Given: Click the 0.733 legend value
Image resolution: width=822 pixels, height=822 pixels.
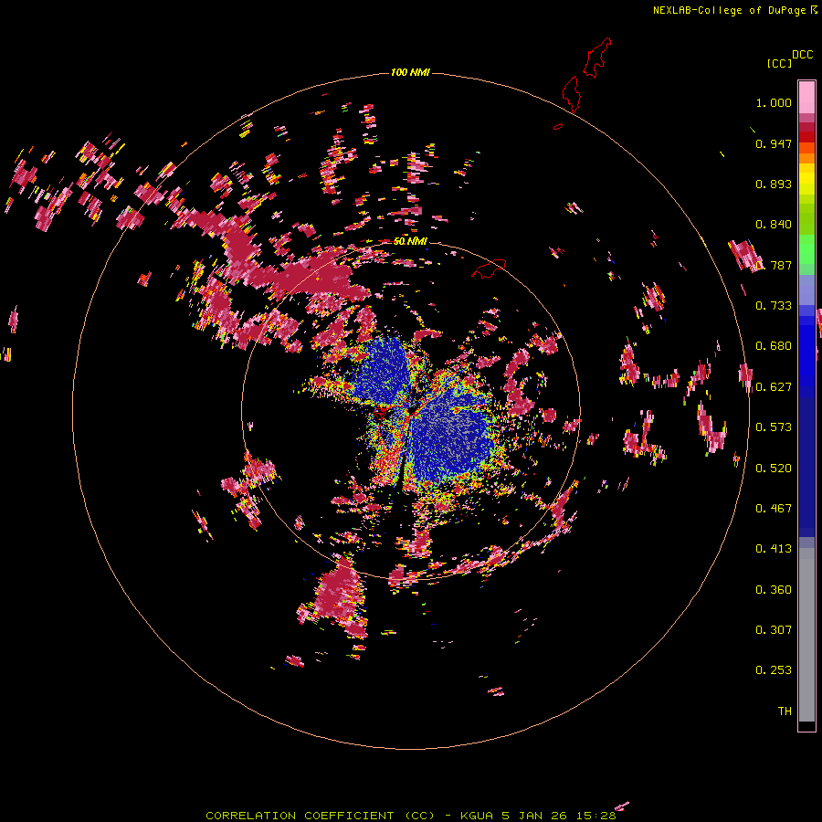Looking at the screenshot, I should (774, 306).
